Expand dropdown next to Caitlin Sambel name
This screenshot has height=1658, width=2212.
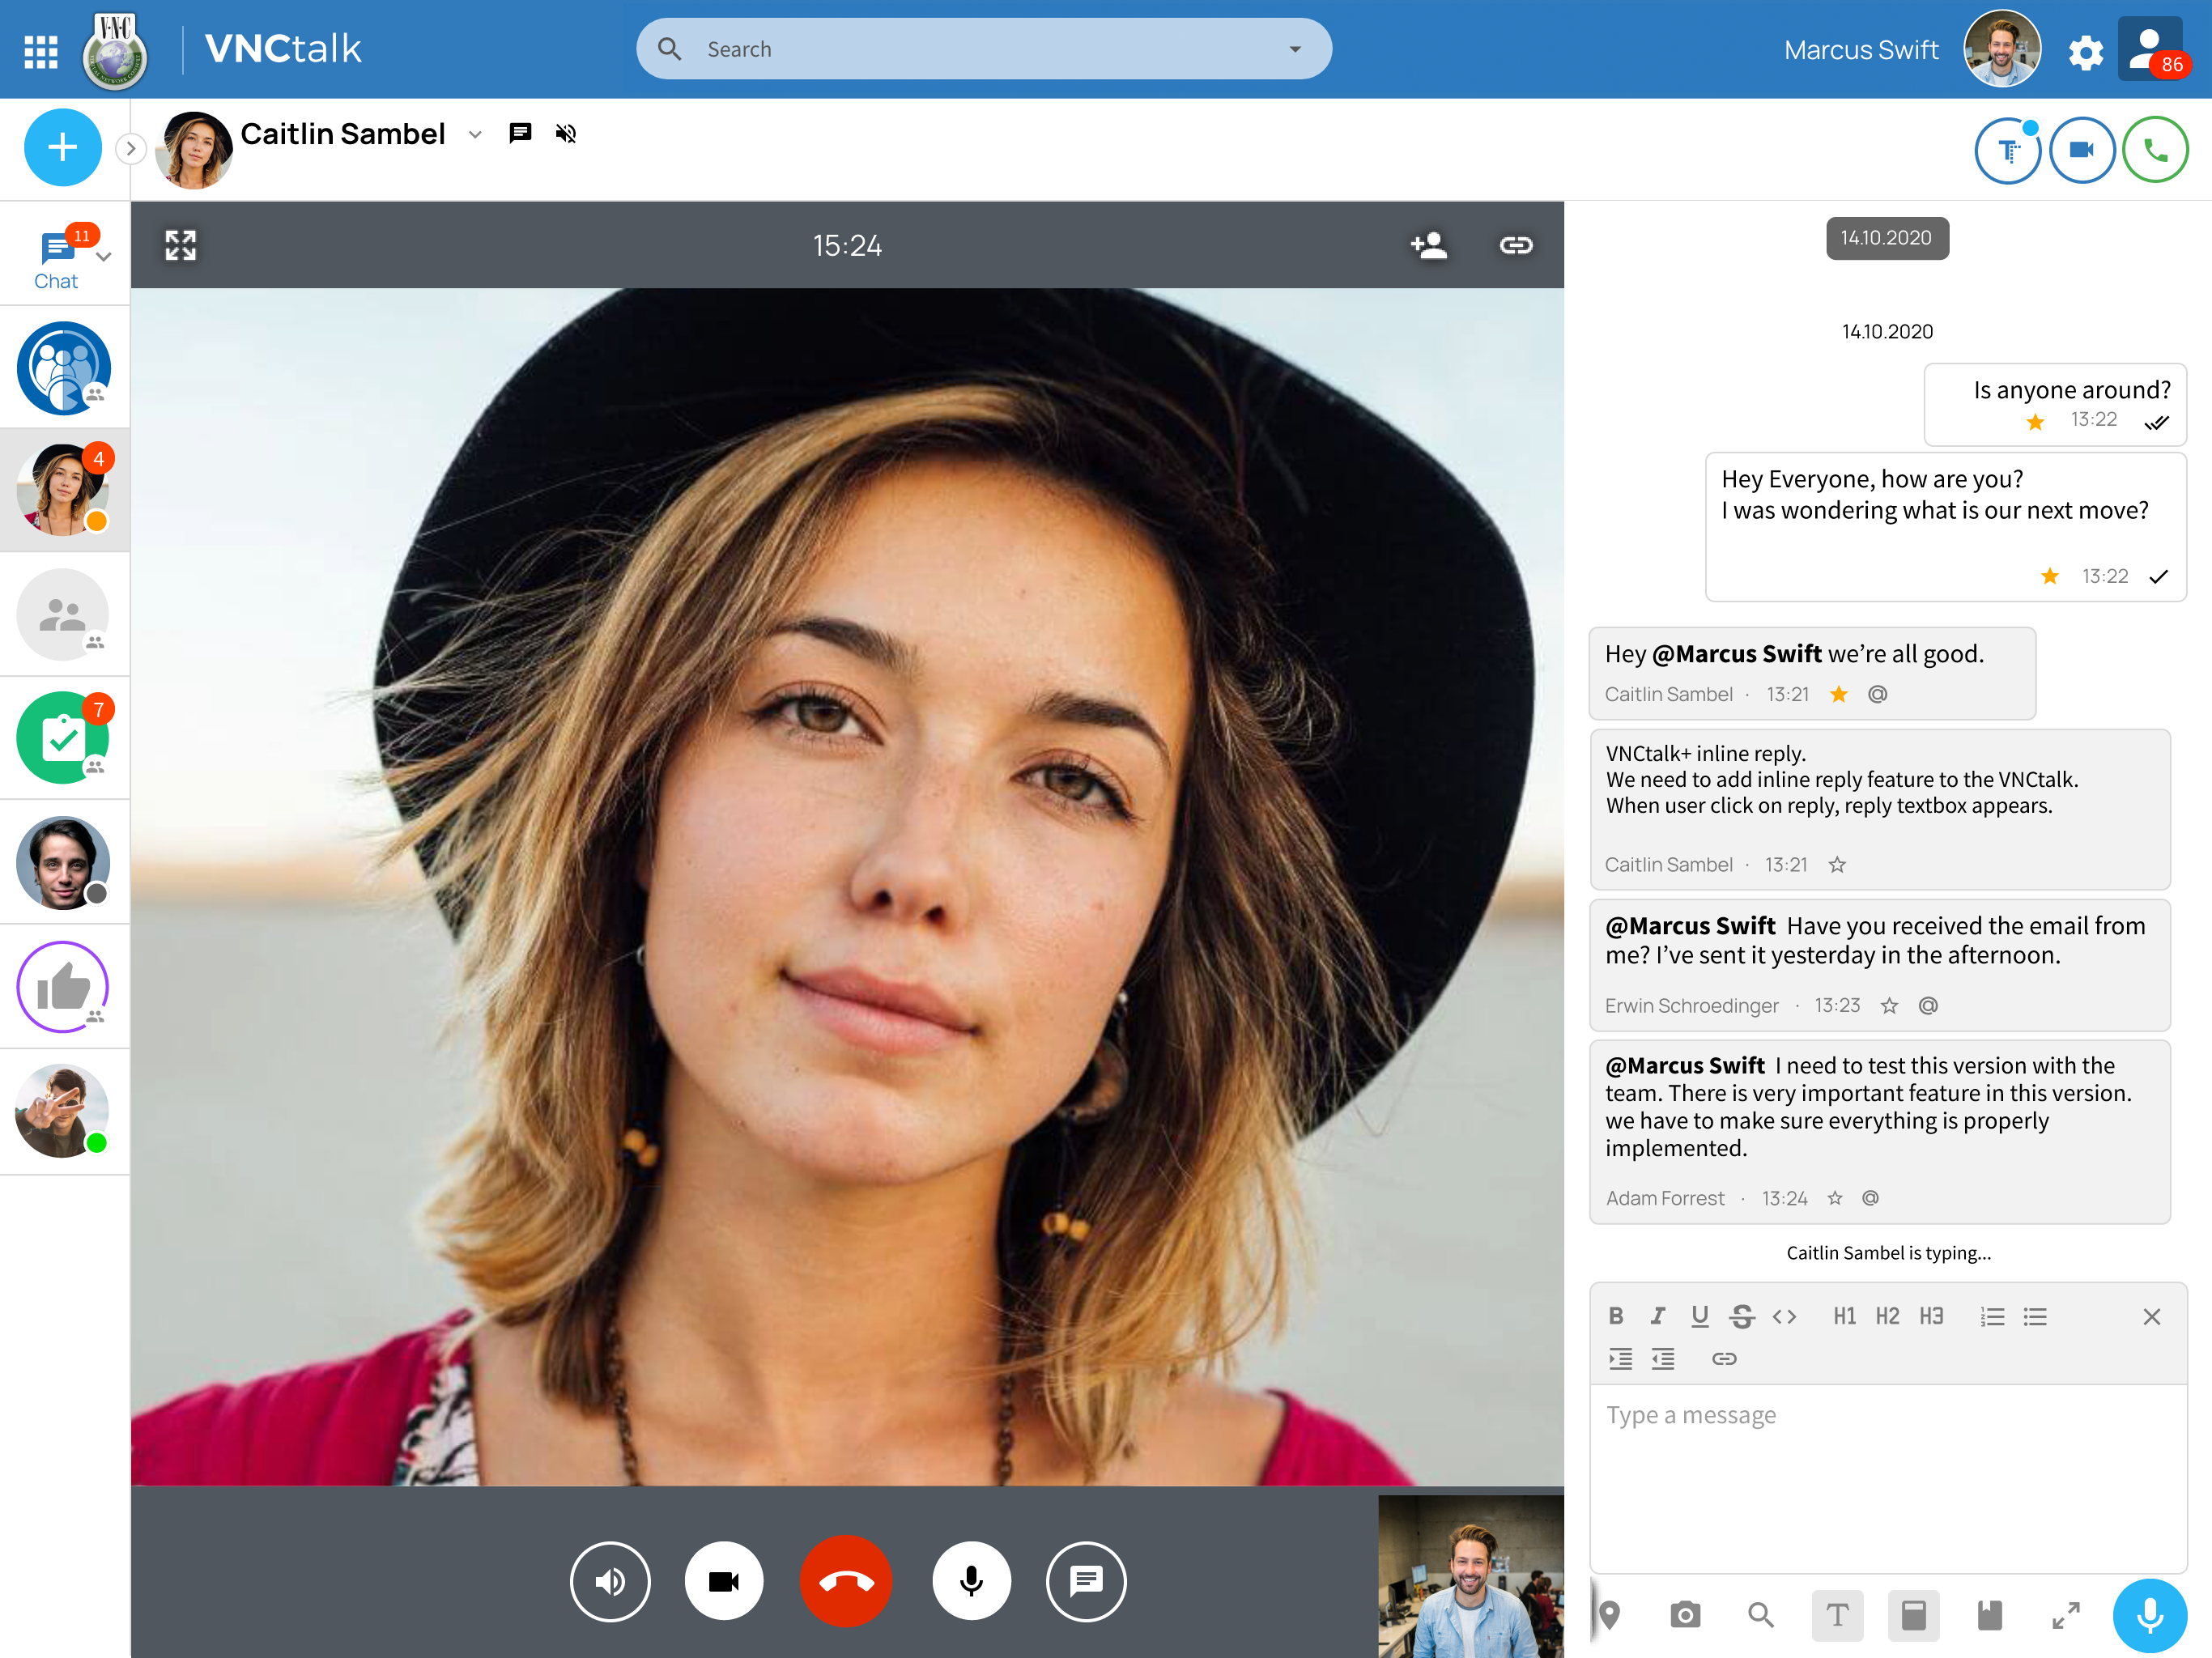(x=475, y=135)
